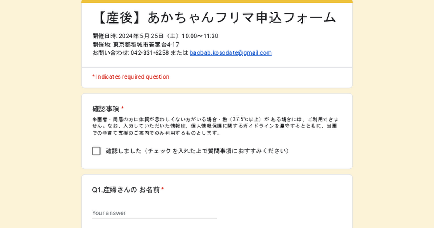
Task: Click the Indicates required question notice
Action: [x=131, y=77]
